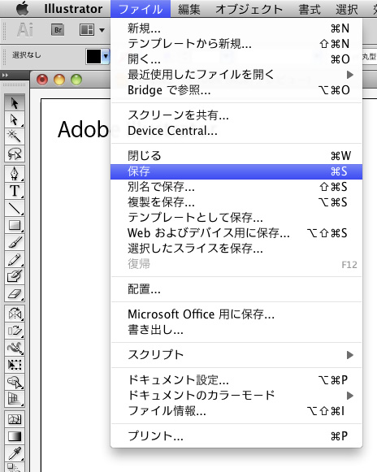Click the Ai application logo

pyautogui.click(x=25, y=30)
